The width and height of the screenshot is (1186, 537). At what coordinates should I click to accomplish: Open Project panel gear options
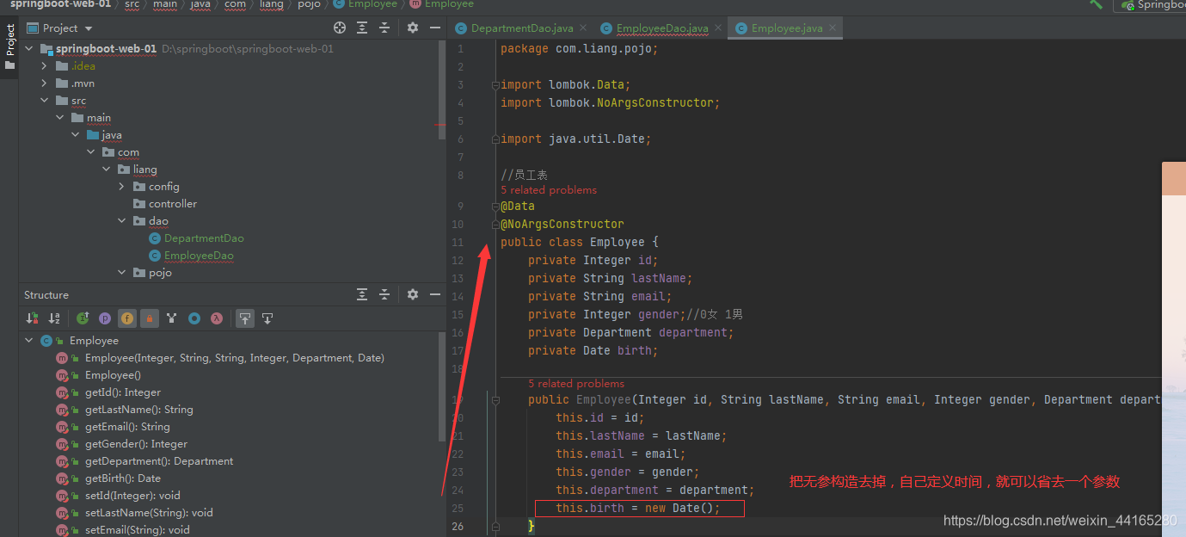[x=413, y=28]
